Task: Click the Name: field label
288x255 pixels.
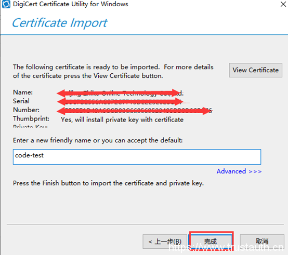Action: [23, 92]
